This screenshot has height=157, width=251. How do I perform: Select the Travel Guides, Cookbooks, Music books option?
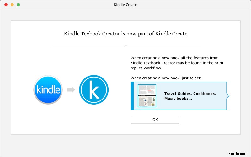tap(180, 96)
